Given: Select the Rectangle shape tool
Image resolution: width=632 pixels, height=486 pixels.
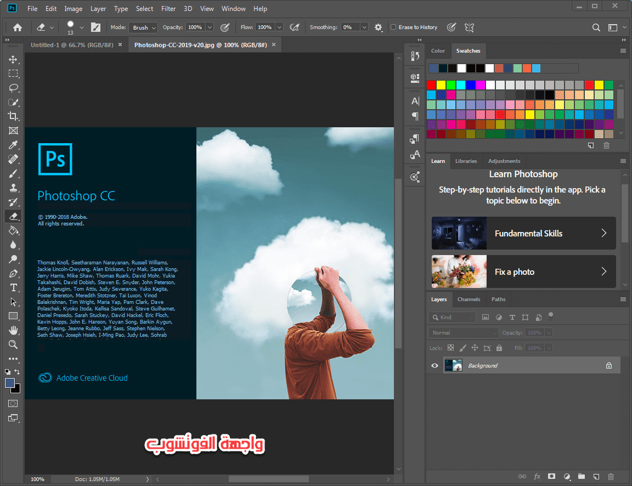Looking at the screenshot, I should click(x=13, y=317).
